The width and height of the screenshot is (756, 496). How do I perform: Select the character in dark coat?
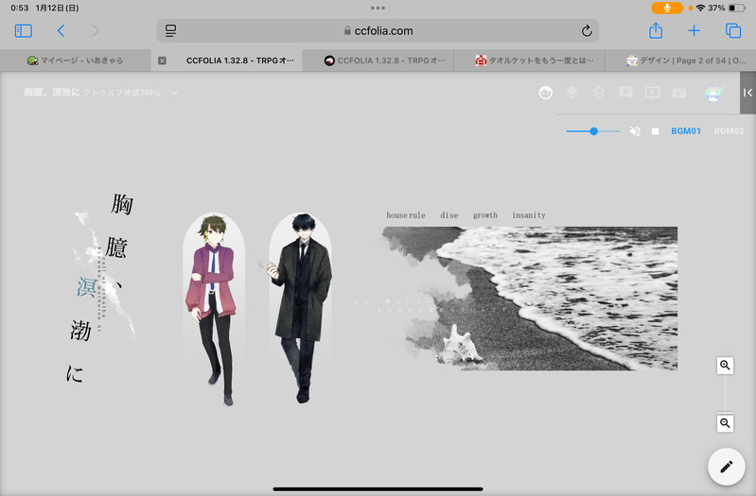[300, 308]
